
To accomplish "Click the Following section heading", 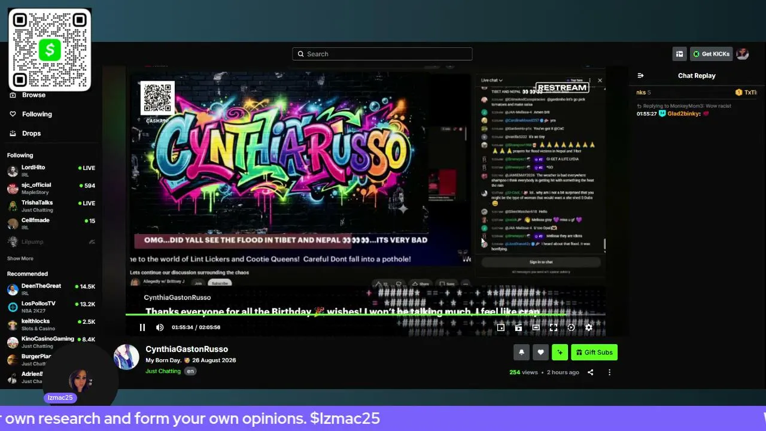I will pos(20,156).
